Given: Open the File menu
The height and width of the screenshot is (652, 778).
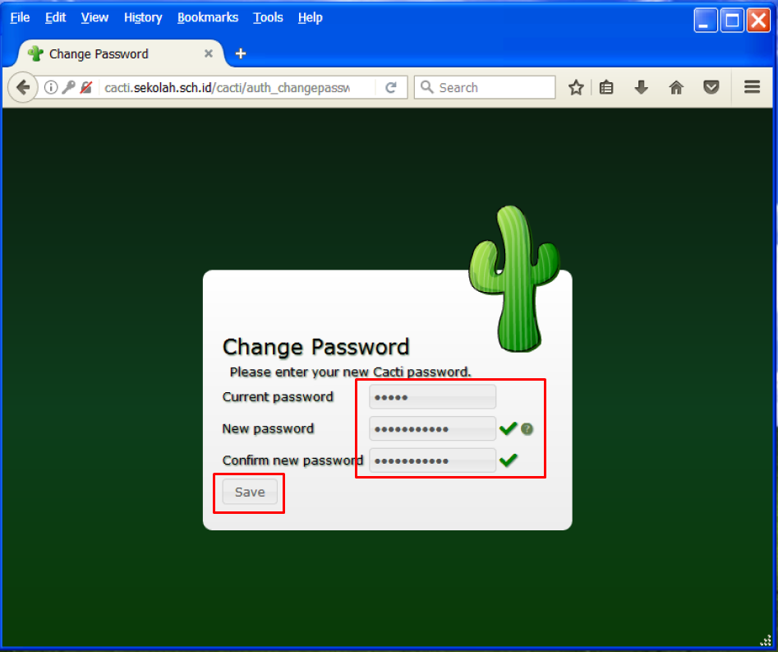Looking at the screenshot, I should point(20,17).
